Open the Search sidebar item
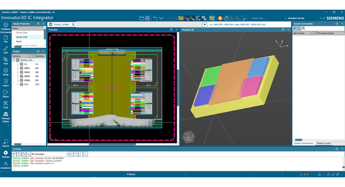This screenshot has height=187, width=345. [5, 143]
